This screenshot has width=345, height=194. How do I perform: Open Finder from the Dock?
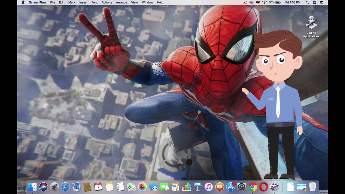(x=32, y=187)
